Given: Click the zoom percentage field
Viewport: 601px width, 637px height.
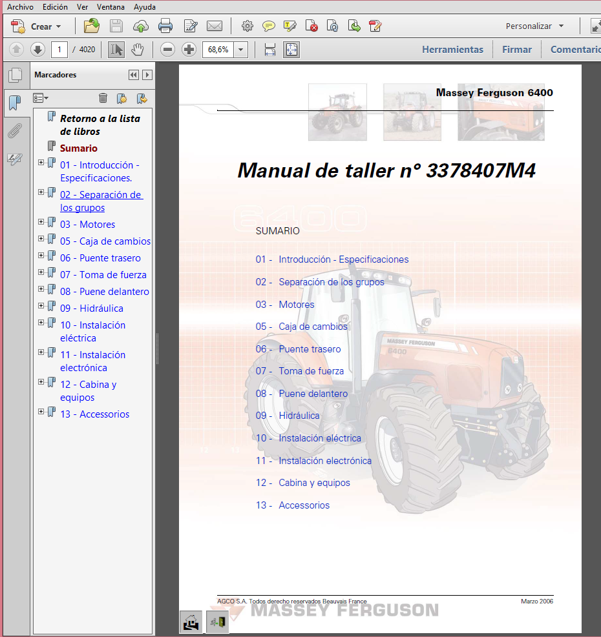Looking at the screenshot, I should (218, 50).
